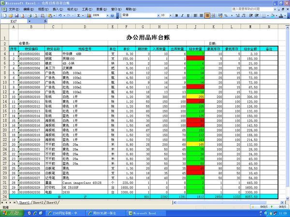Undo the last action
The image size is (290, 217).
60,15
